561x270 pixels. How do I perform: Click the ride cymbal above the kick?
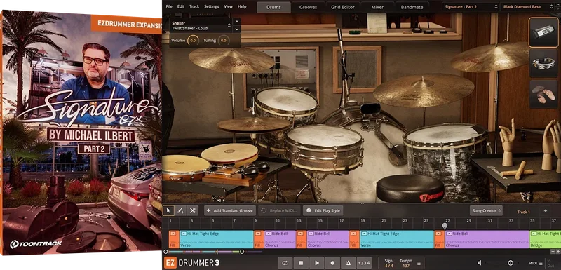click(424, 90)
